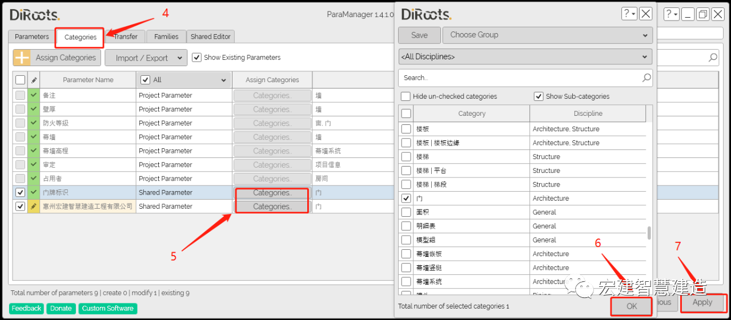Viewport: 731px width, 320px height.
Task: Click green check status icon for 壁厚 row
Action: [34, 109]
